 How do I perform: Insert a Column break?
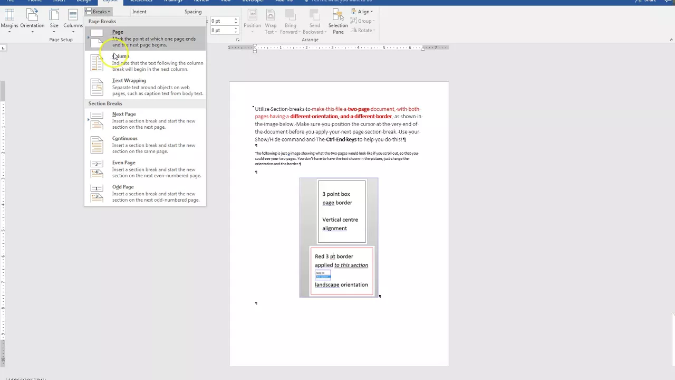pyautogui.click(x=145, y=63)
